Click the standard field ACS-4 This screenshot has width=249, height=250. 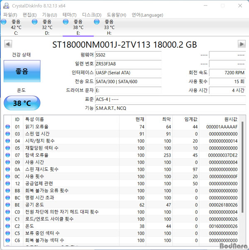coord(171,99)
